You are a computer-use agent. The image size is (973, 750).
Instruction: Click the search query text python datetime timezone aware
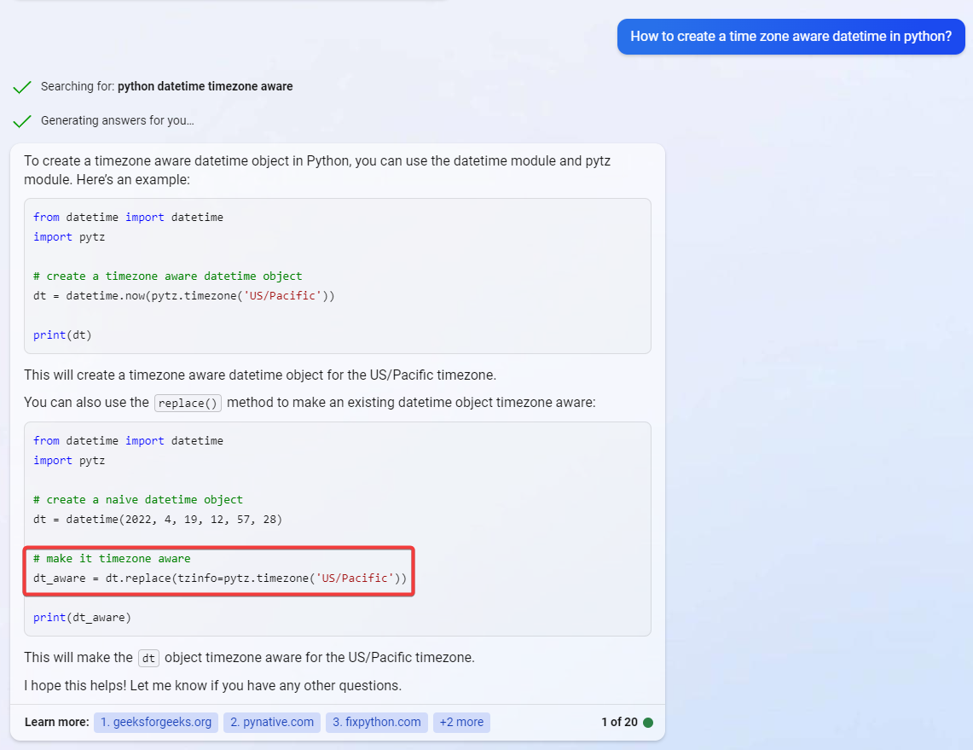click(x=206, y=86)
